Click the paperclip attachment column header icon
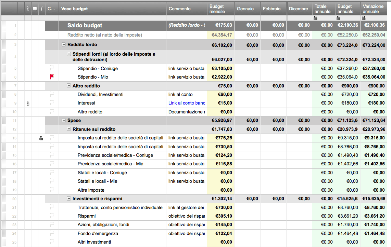This screenshot has height=247, width=391. click(27, 9)
